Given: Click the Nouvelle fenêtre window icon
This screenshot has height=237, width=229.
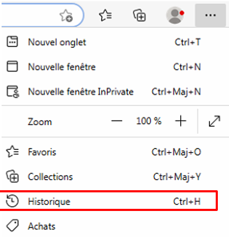Looking at the screenshot, I should point(12,66).
